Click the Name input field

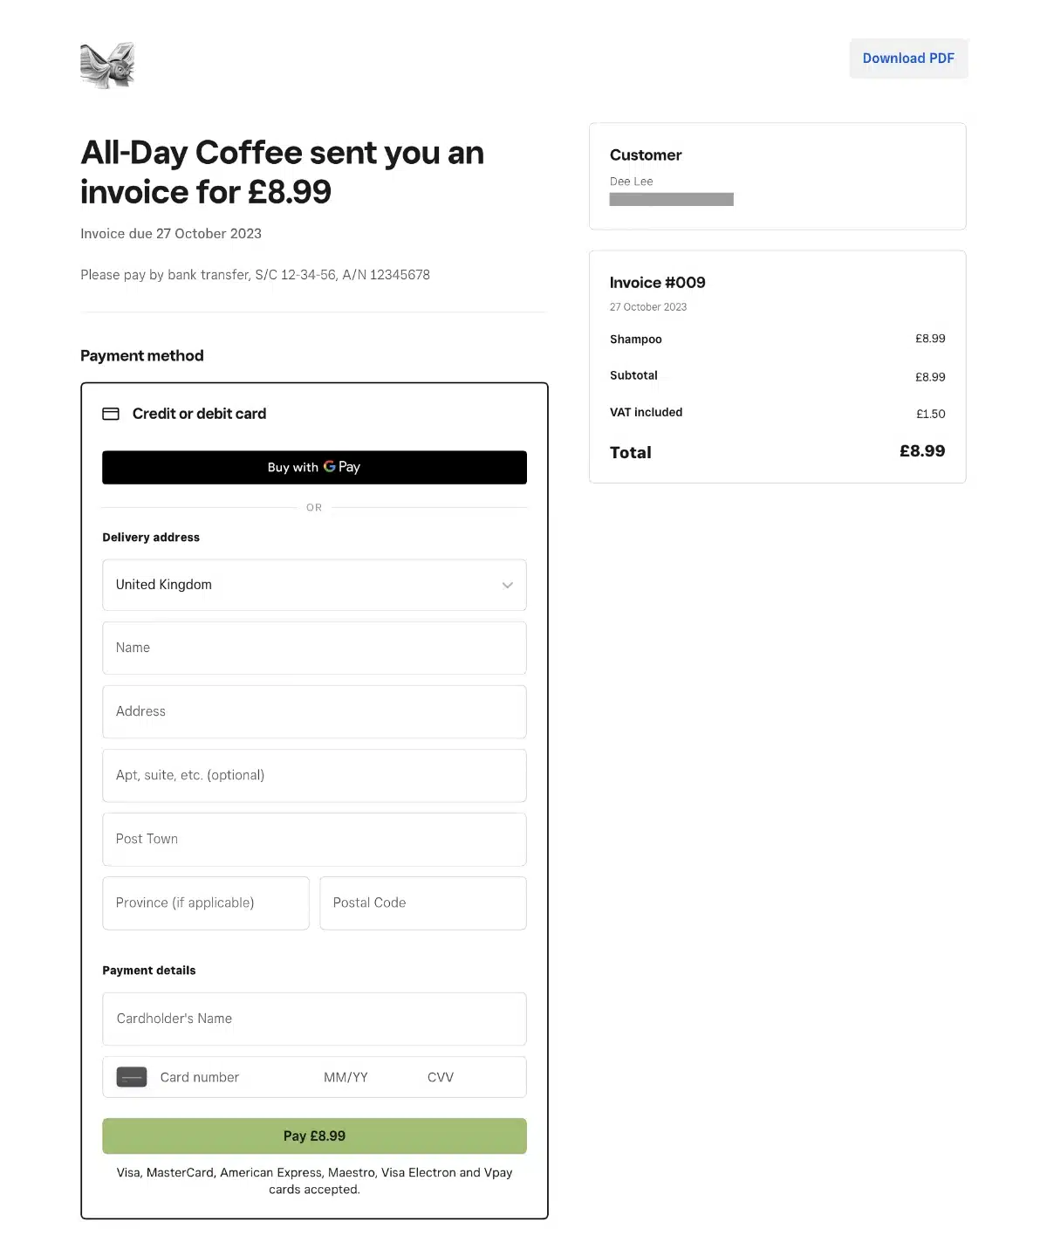pos(314,648)
